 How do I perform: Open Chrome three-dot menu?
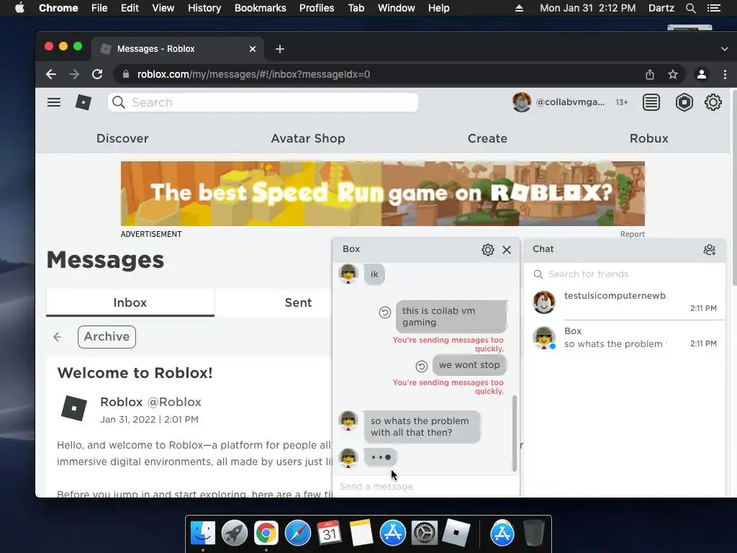(725, 74)
